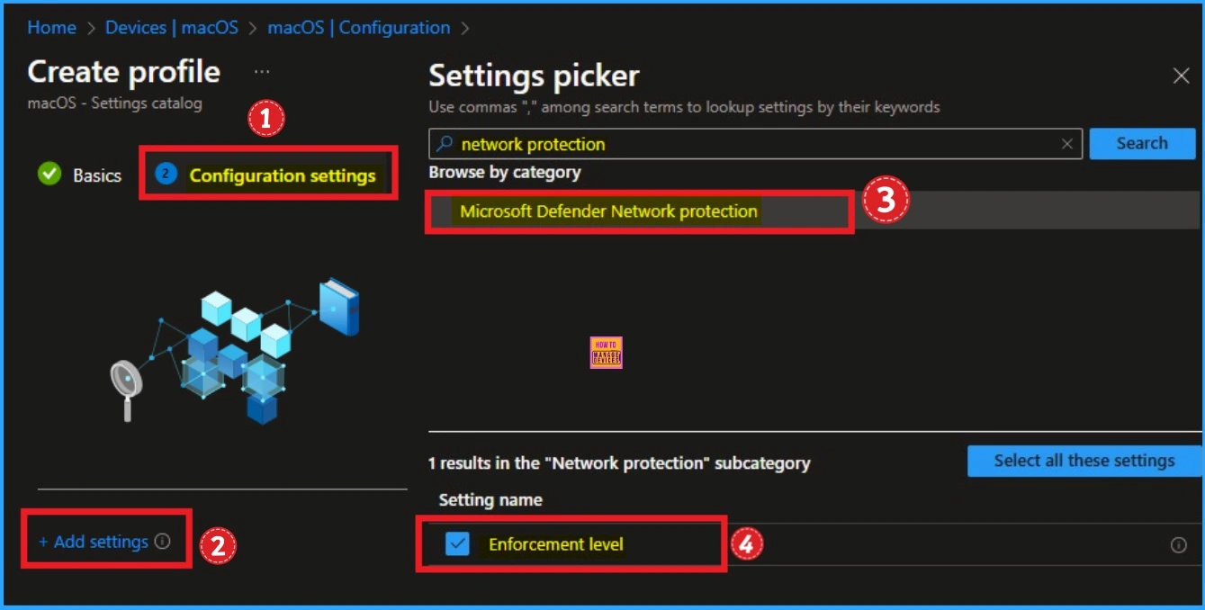Click the HowToManageDevices logo image
The height and width of the screenshot is (610, 1205).
coord(606,353)
